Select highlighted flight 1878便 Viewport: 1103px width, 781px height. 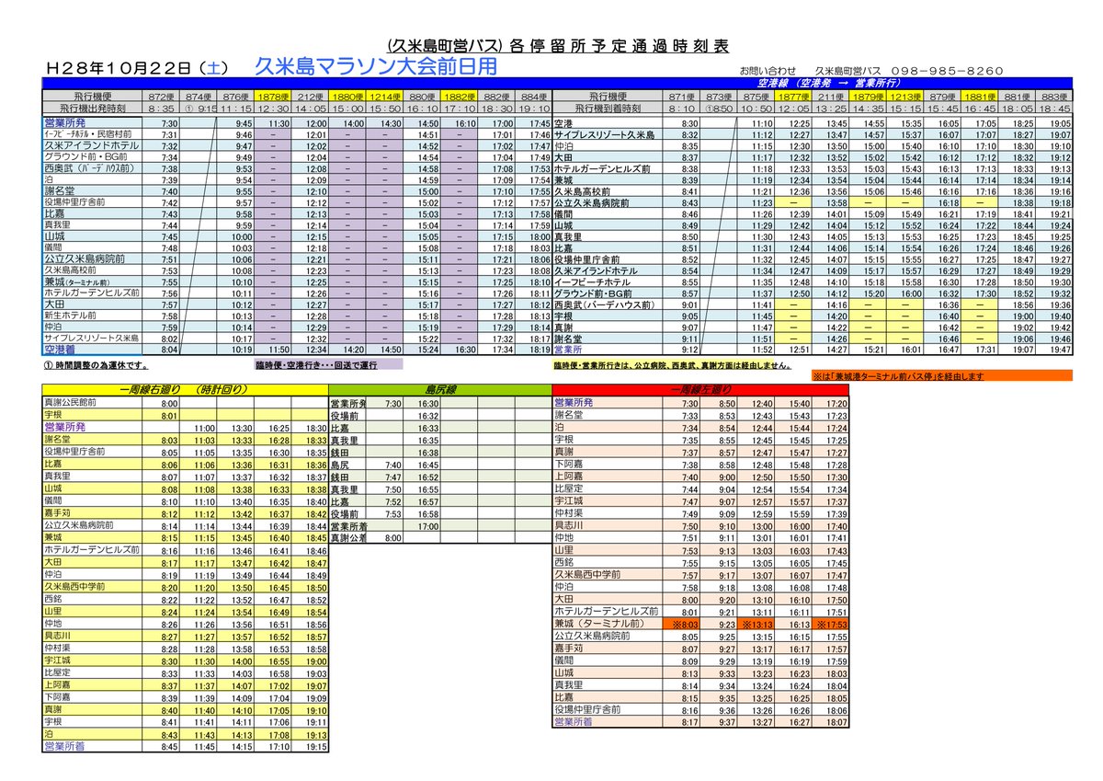click(273, 96)
